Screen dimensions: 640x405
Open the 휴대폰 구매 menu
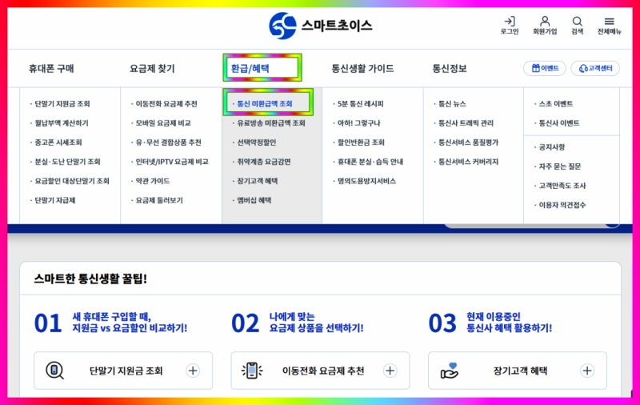[x=51, y=68]
